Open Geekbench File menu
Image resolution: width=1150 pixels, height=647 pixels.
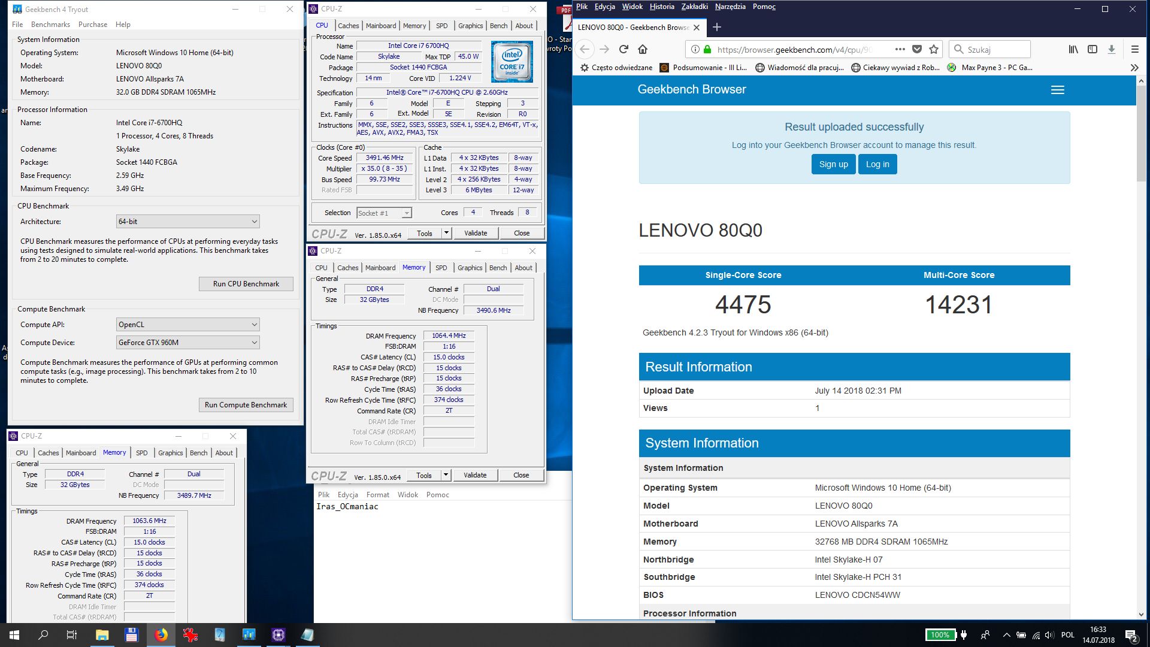(x=17, y=25)
